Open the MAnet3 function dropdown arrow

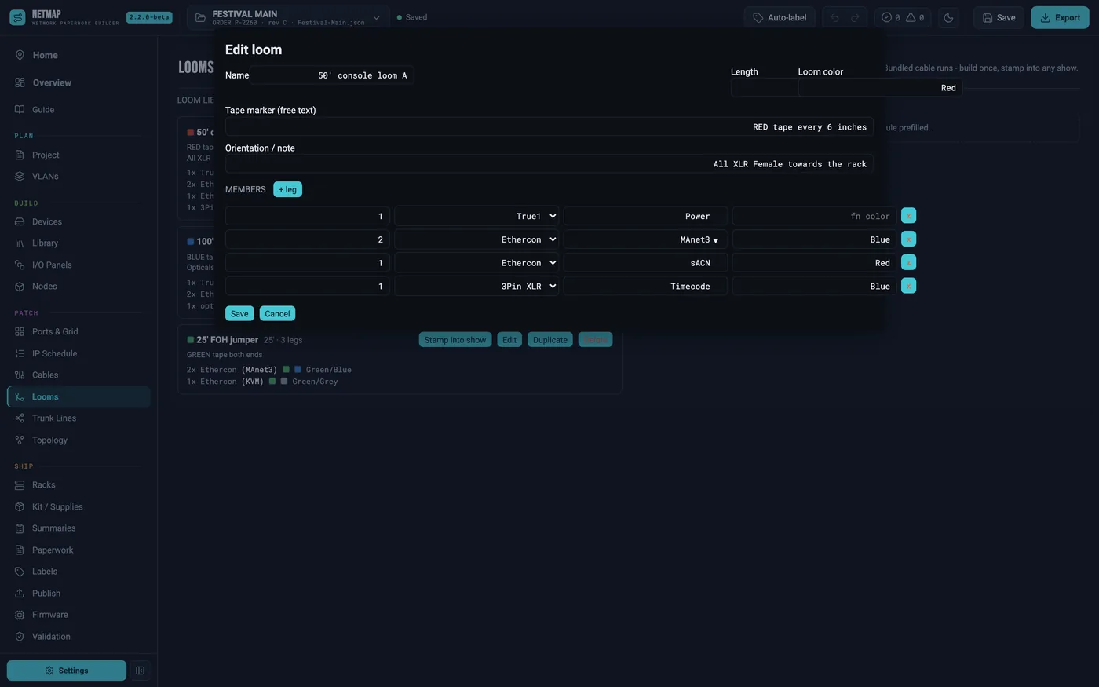tap(715, 240)
